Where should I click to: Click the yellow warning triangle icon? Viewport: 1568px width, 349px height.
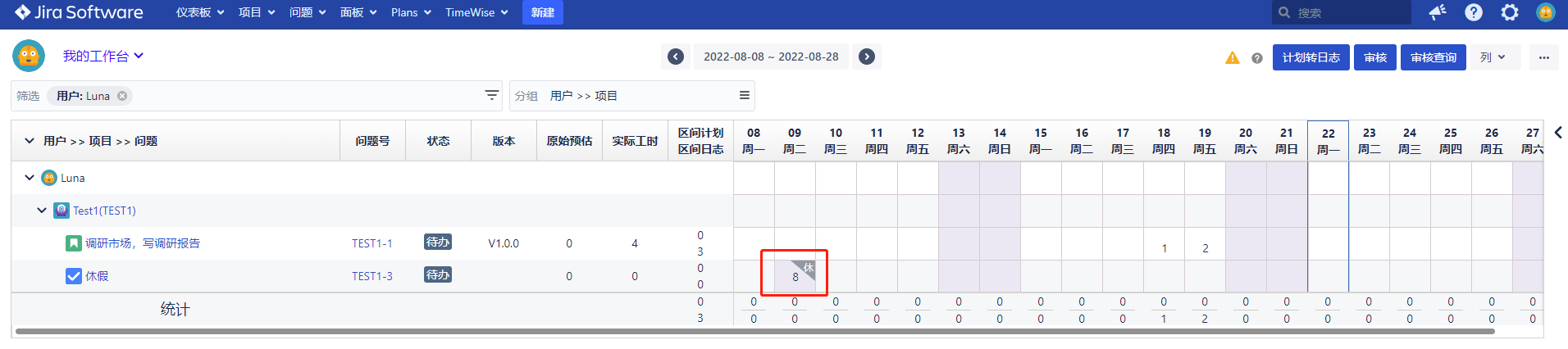pyautogui.click(x=1233, y=58)
